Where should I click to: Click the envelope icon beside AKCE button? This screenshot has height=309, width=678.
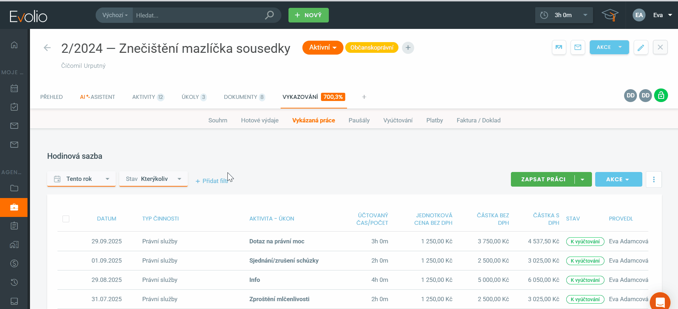coord(578,47)
